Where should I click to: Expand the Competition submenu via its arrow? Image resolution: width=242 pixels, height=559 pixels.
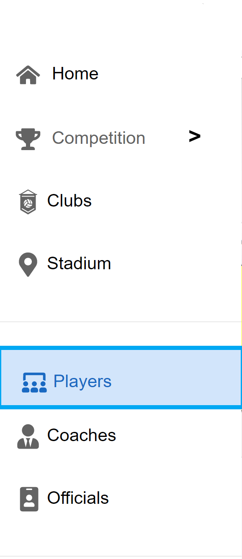[195, 136]
